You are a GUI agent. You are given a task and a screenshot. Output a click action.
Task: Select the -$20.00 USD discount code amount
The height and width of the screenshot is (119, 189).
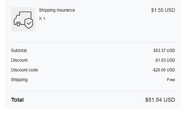[x=163, y=70]
